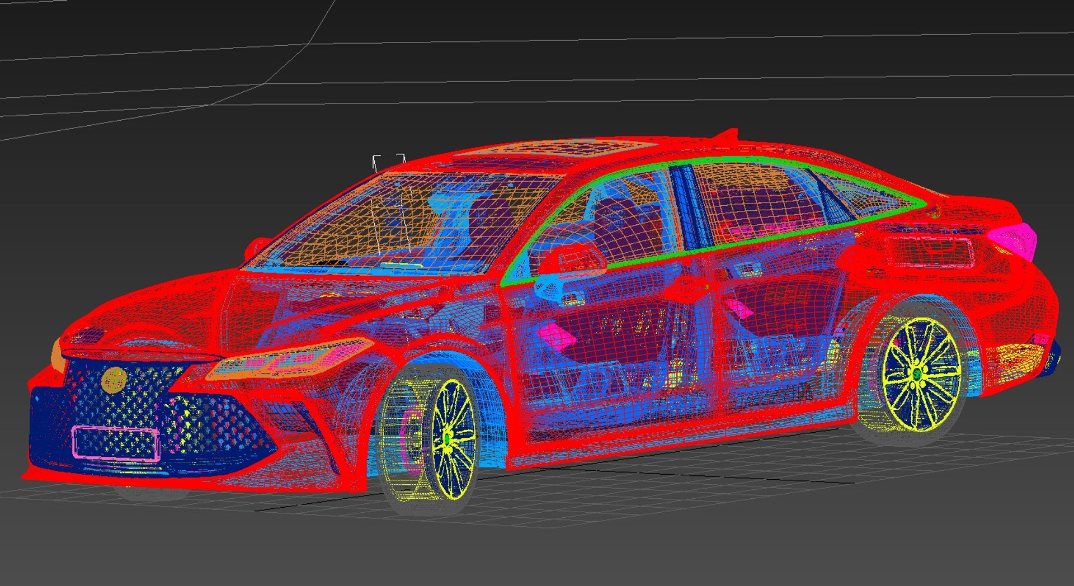Pick the magenta taillight at the car's rear
Screen dimensions: 1074x586
(1014, 241)
